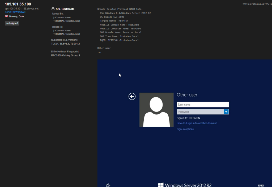Viewport: 272px width, 187px height.
Task: Open the ServeTheWorld AS link
Action: tap(15, 12)
